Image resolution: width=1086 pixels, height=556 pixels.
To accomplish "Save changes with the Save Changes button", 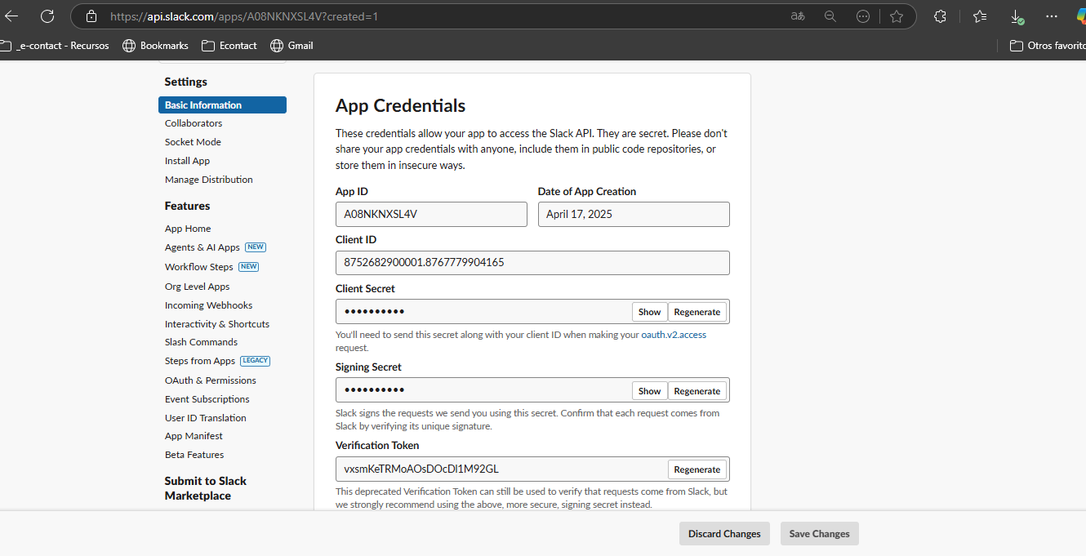I will click(x=819, y=533).
